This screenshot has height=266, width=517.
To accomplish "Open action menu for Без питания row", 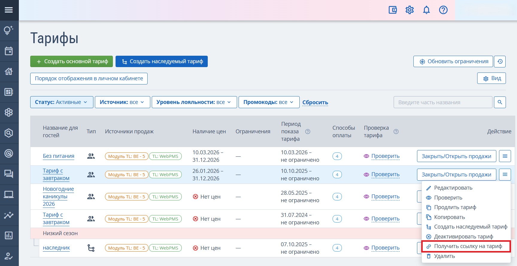I will 505,156.
